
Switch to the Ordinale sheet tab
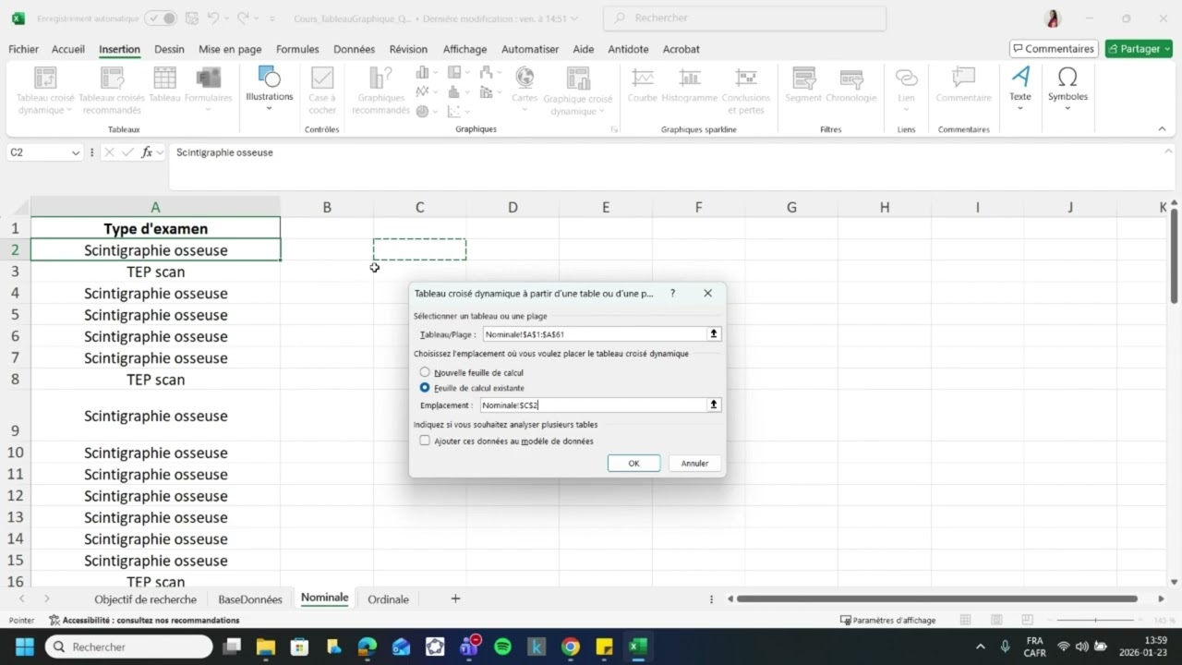point(388,599)
